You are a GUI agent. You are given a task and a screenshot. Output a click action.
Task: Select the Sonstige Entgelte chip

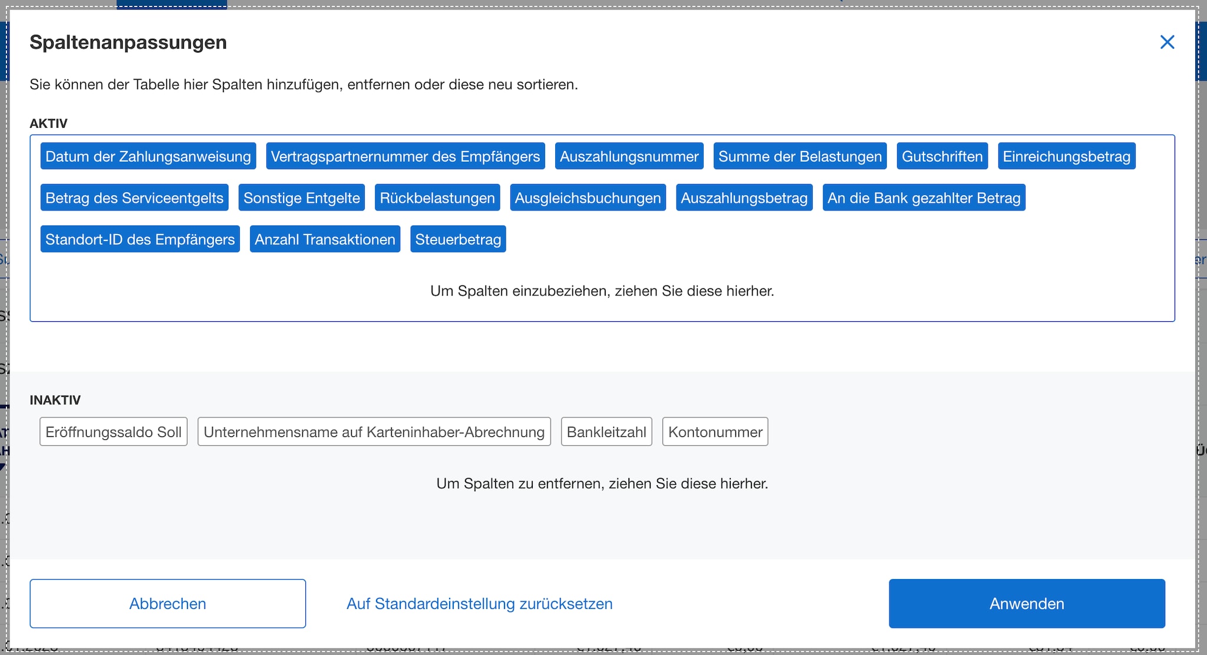coord(301,198)
